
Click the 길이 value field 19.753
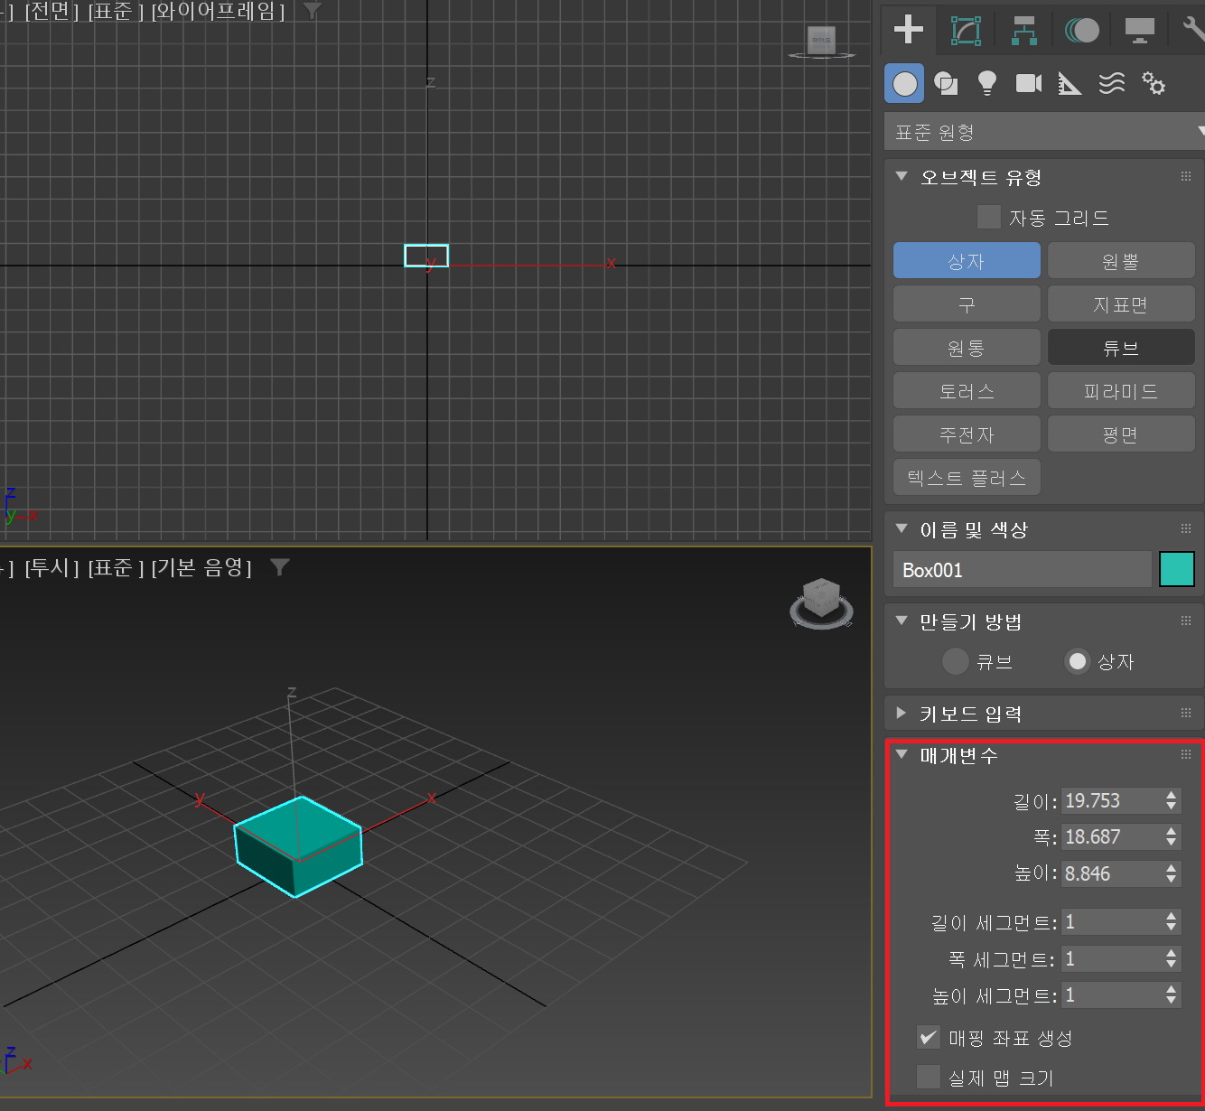tap(1111, 800)
